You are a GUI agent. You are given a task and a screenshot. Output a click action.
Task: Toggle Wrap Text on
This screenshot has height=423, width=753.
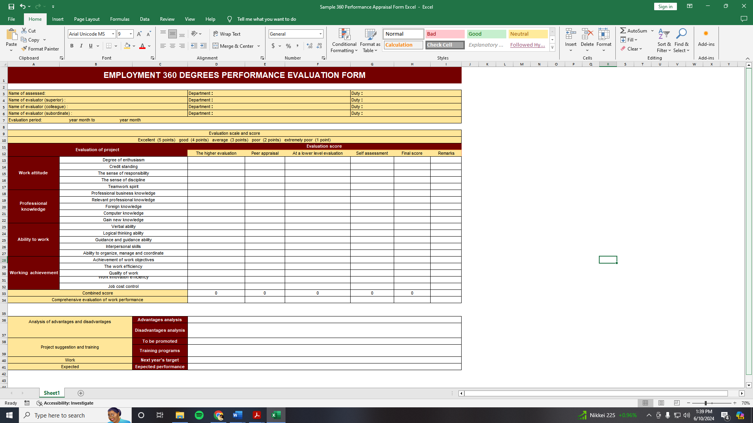227,34
